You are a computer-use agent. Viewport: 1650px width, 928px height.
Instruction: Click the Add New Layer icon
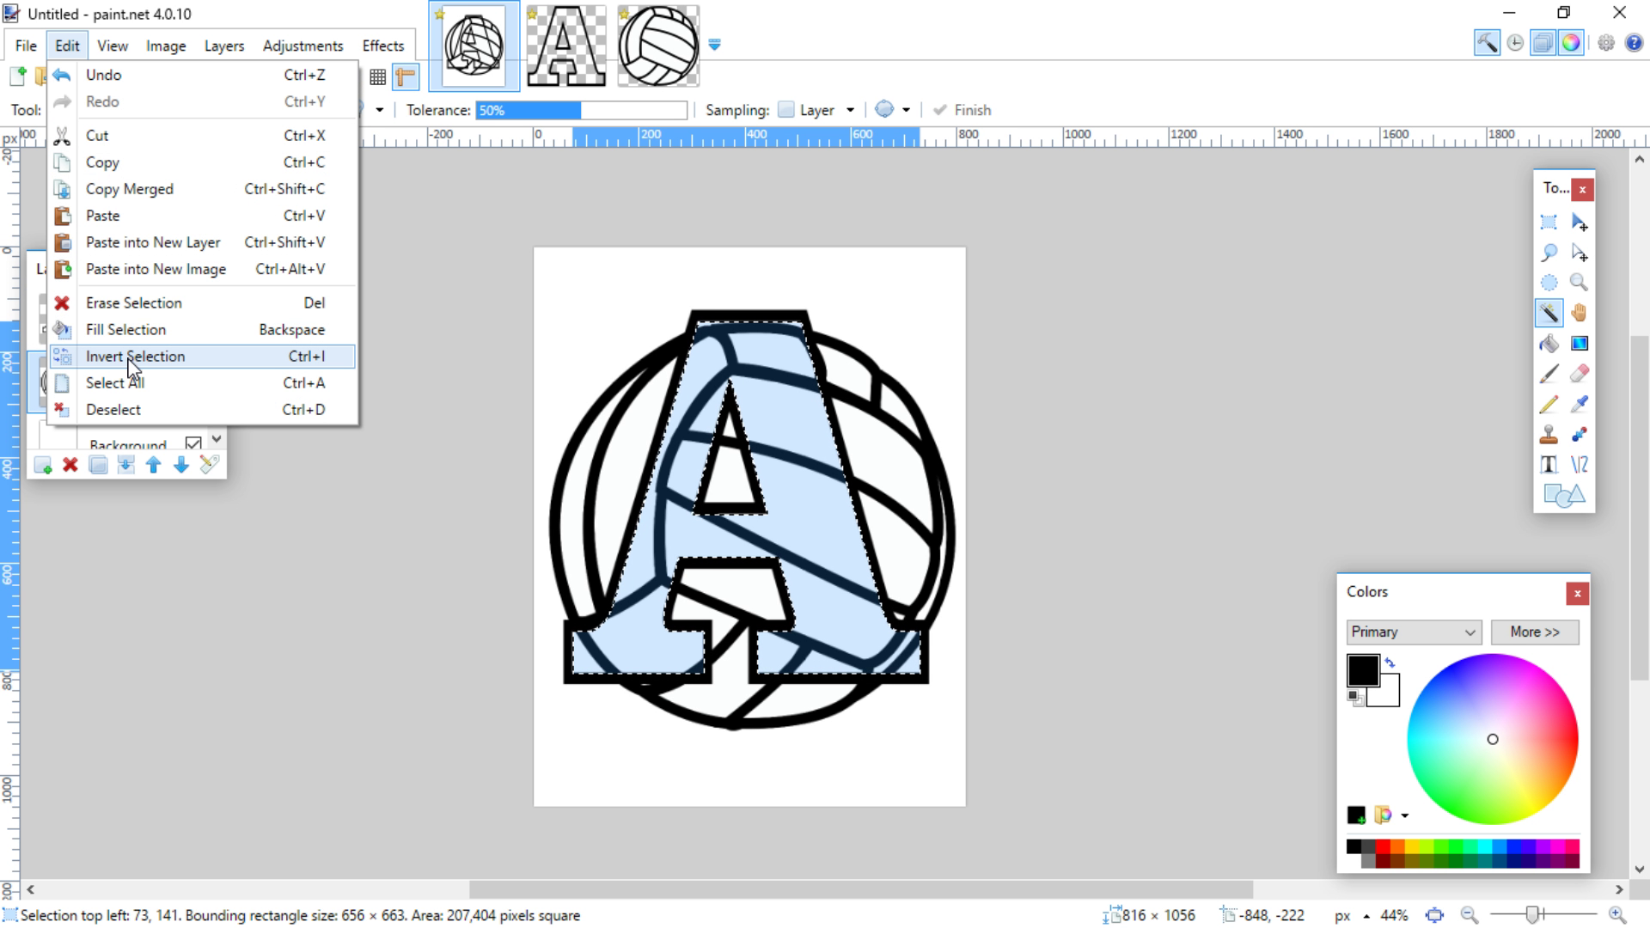click(x=42, y=465)
